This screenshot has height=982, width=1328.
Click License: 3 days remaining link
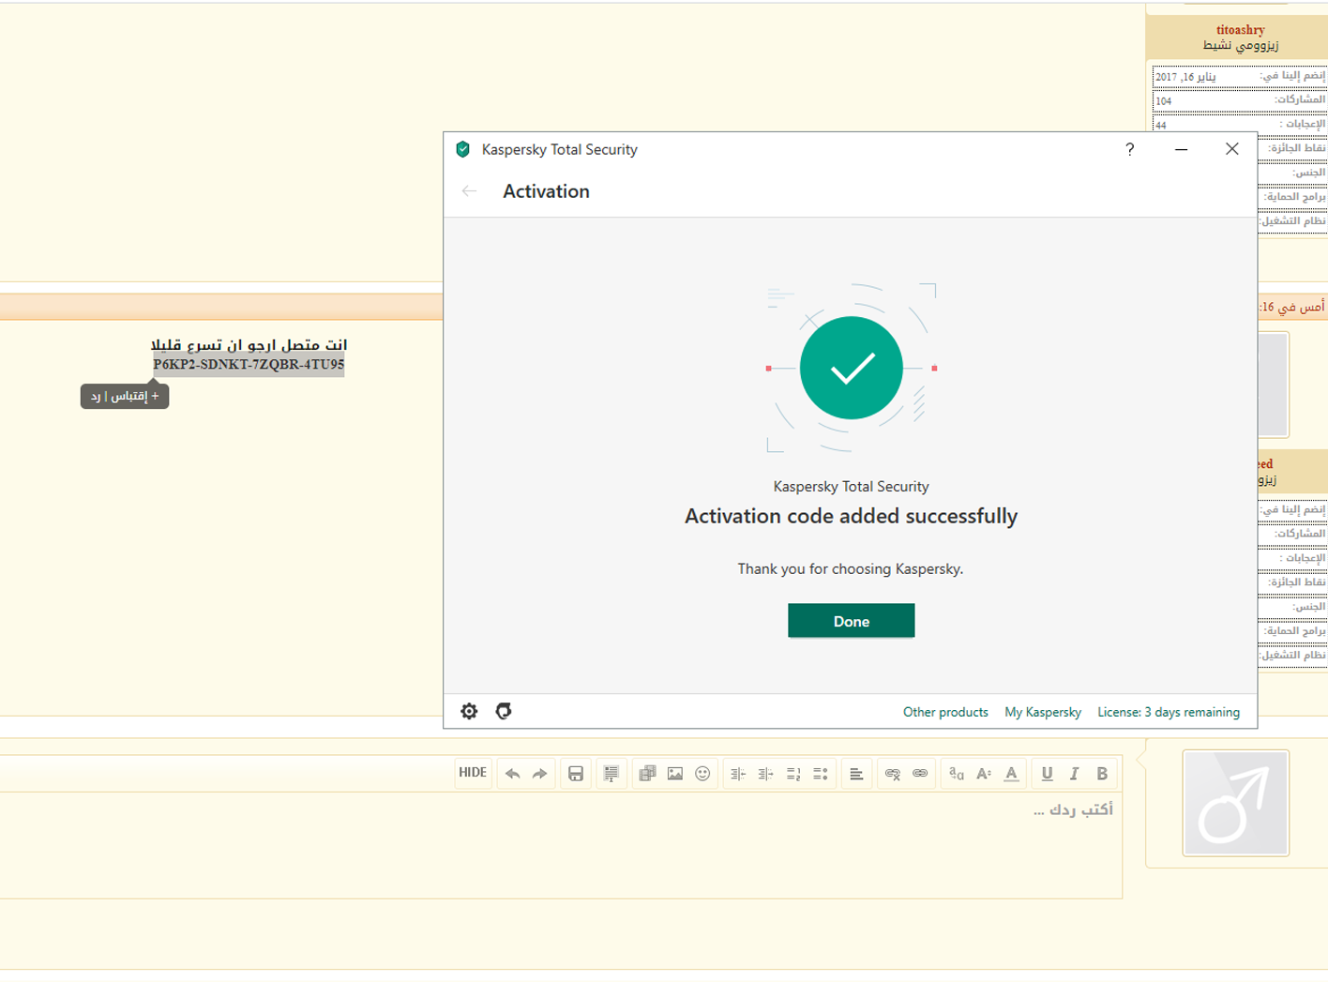(x=1169, y=712)
